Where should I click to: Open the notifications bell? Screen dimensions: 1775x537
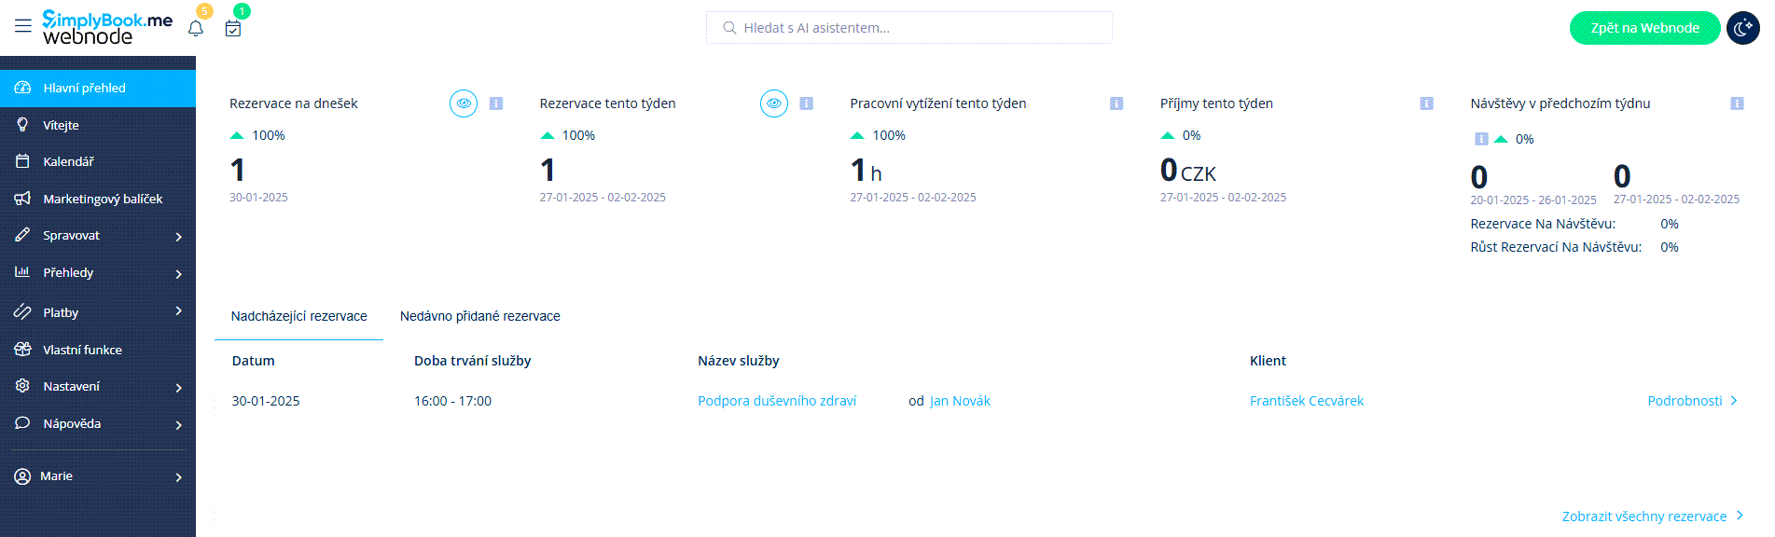click(x=196, y=29)
